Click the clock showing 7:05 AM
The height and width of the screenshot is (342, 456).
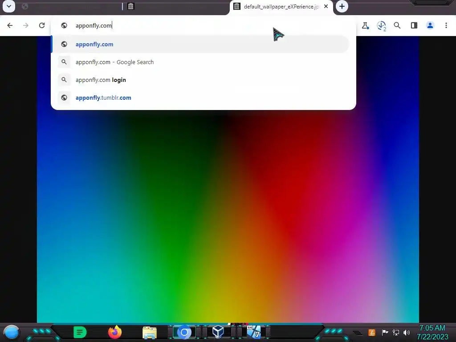pyautogui.click(x=432, y=328)
